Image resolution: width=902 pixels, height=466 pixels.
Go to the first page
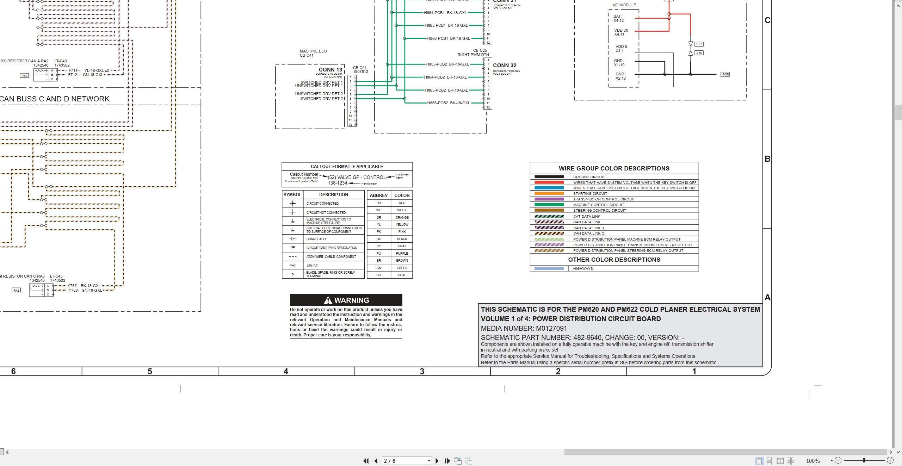click(x=366, y=461)
